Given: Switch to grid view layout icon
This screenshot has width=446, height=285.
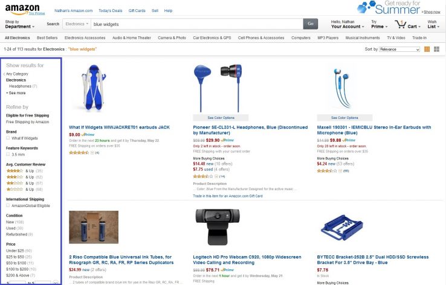Looking at the screenshot, I should (437, 49).
